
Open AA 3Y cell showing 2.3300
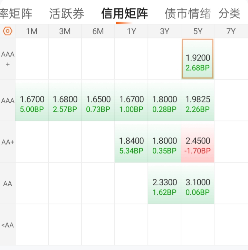pos(164,183)
